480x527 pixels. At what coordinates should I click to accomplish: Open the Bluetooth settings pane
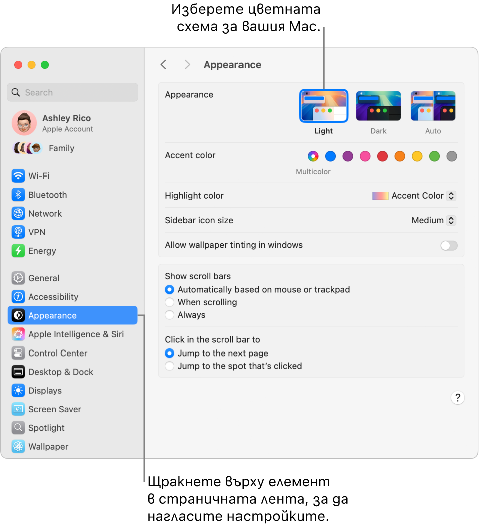pos(48,195)
